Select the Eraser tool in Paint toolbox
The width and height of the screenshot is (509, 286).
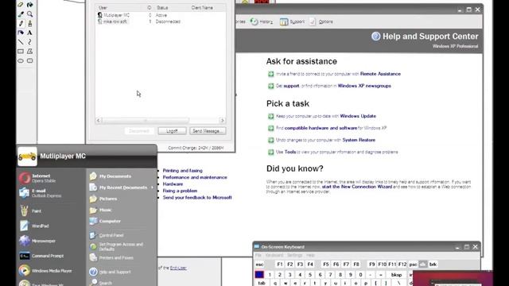pyautogui.click(x=21, y=5)
